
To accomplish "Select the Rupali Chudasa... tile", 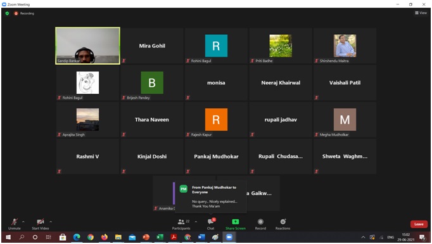I will click(281, 157).
